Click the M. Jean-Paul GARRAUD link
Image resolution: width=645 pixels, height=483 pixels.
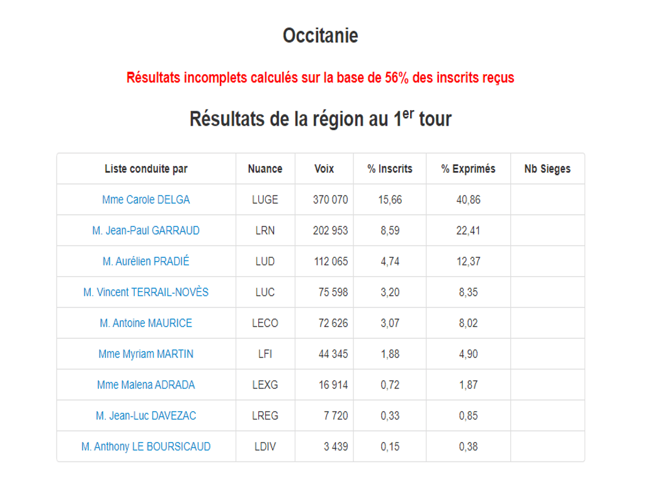point(146,231)
